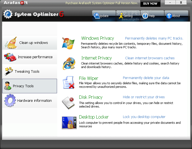Click the Privacy Tools user icon
Viewport: 192px width, 149px height.
(x=8, y=86)
